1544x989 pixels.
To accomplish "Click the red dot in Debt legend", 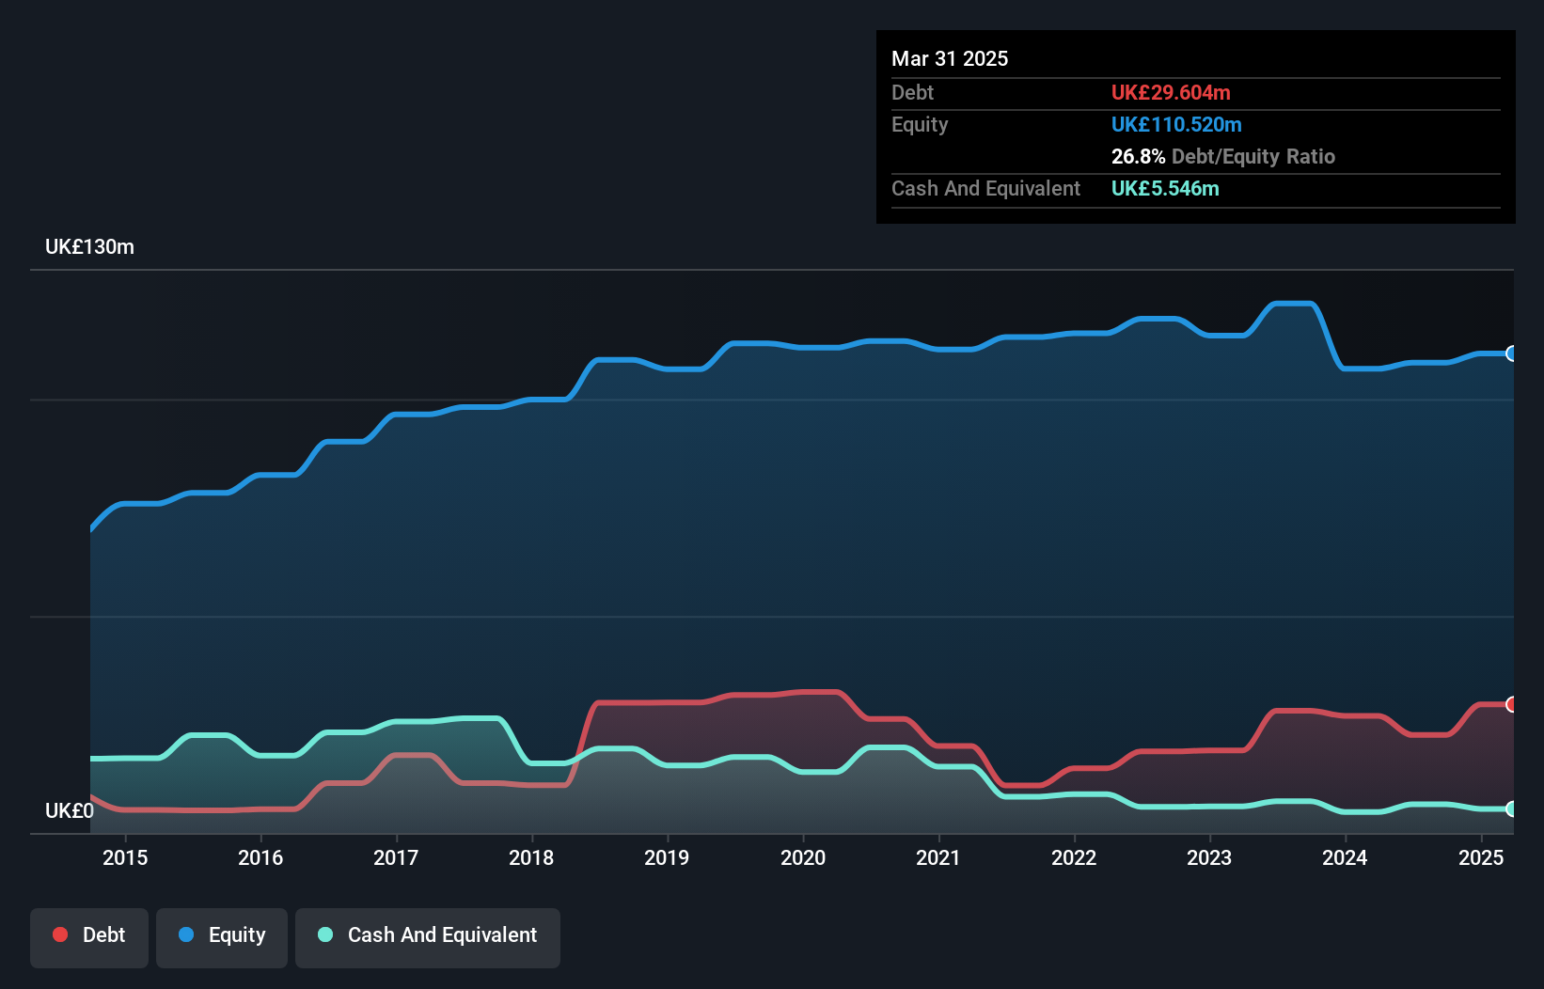I will [x=60, y=934].
